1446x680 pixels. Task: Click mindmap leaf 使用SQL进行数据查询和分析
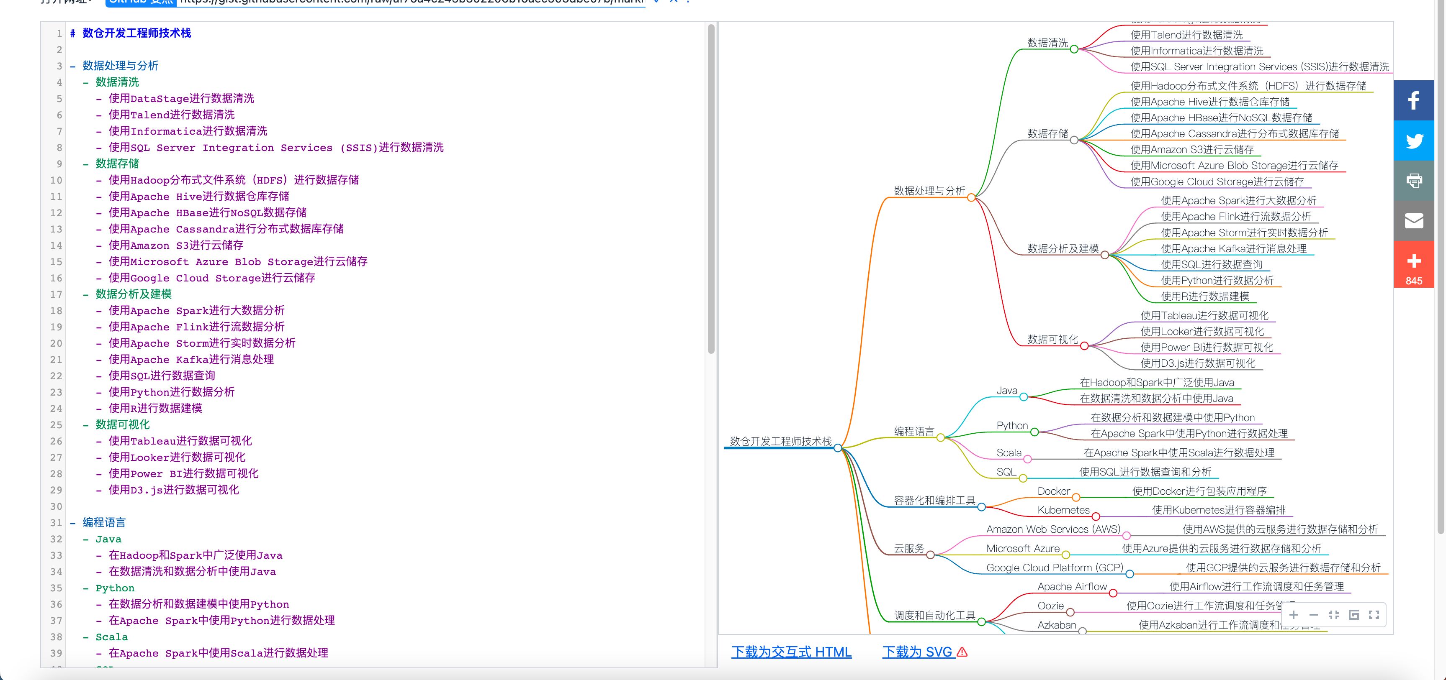(1145, 472)
